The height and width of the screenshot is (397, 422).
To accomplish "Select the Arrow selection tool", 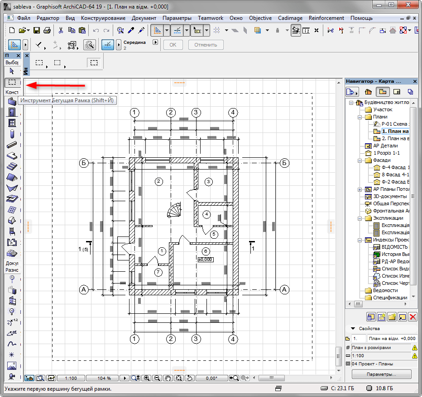I will [12, 71].
